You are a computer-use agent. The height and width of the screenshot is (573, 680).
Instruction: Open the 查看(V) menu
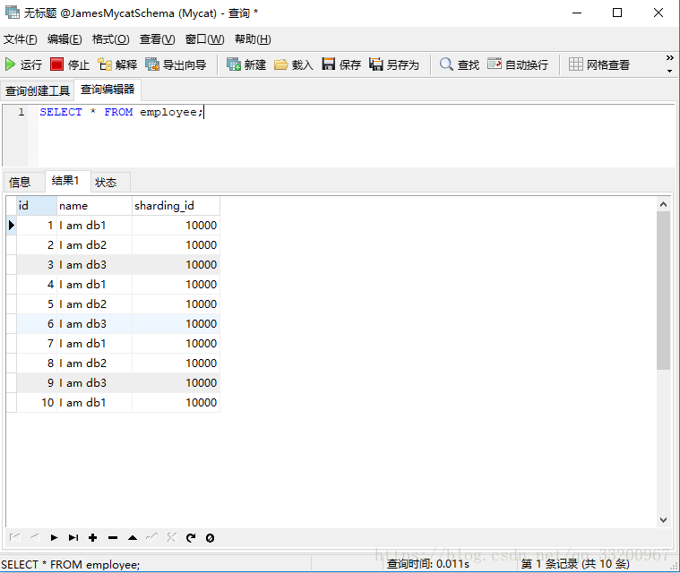pyautogui.click(x=157, y=39)
